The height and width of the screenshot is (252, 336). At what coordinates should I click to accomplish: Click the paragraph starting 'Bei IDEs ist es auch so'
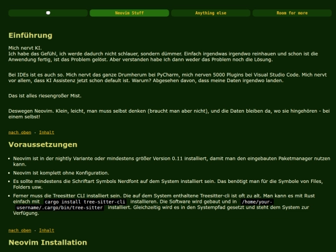(x=167, y=78)
